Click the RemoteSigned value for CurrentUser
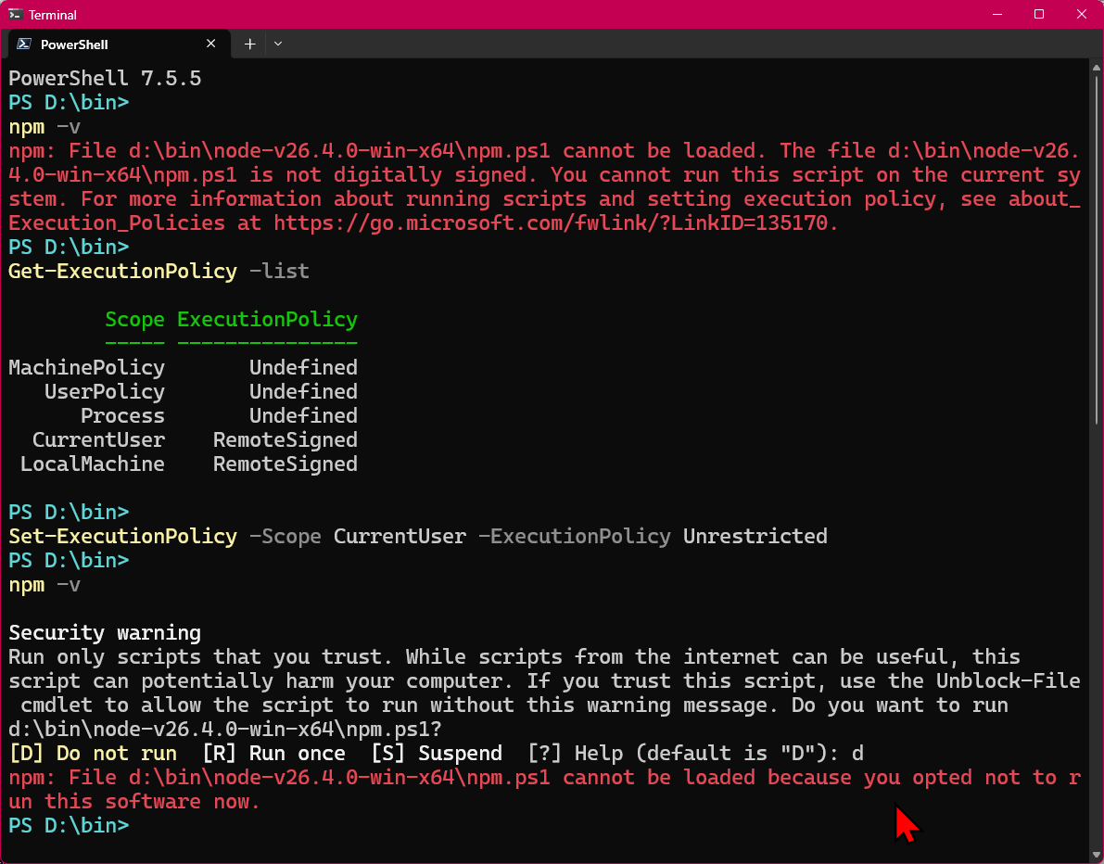This screenshot has height=864, width=1104. coord(286,440)
